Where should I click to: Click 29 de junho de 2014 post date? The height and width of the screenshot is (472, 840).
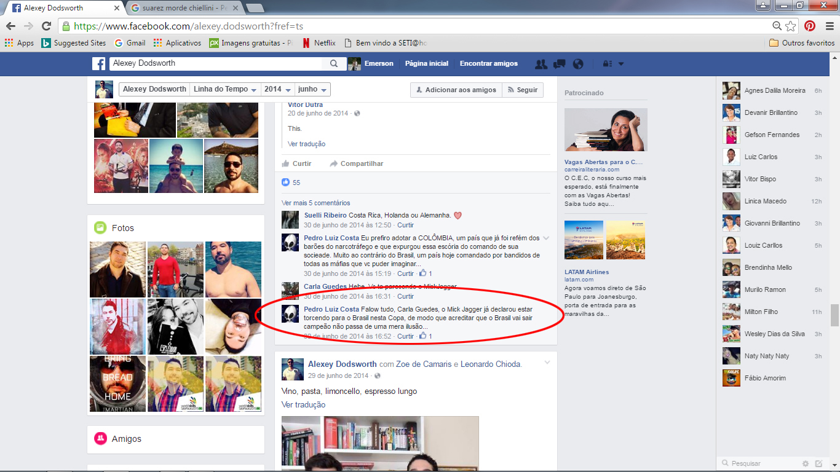point(338,376)
